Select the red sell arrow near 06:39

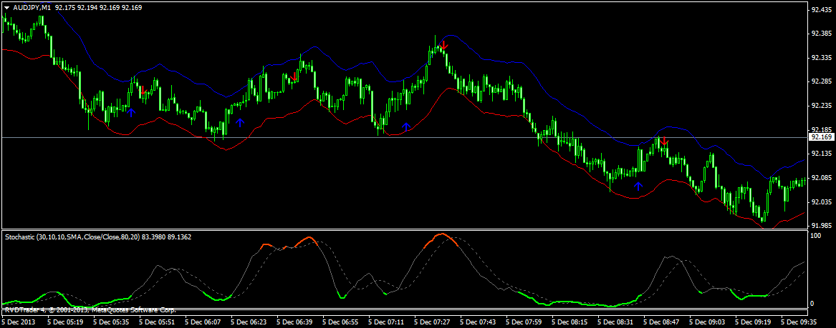[293, 76]
